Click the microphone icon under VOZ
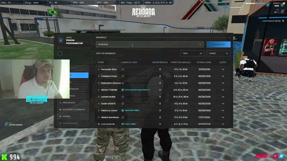The image size is (287, 161). point(282,11)
